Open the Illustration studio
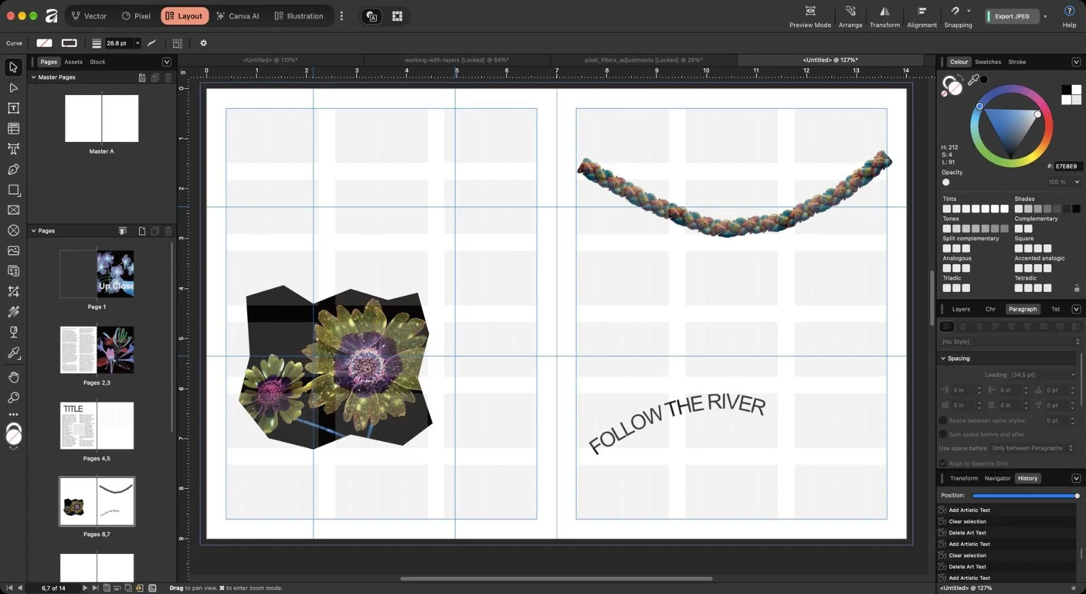 [299, 16]
